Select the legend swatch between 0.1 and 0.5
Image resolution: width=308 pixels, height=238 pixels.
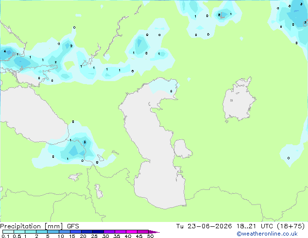pyautogui.click(x=8, y=232)
